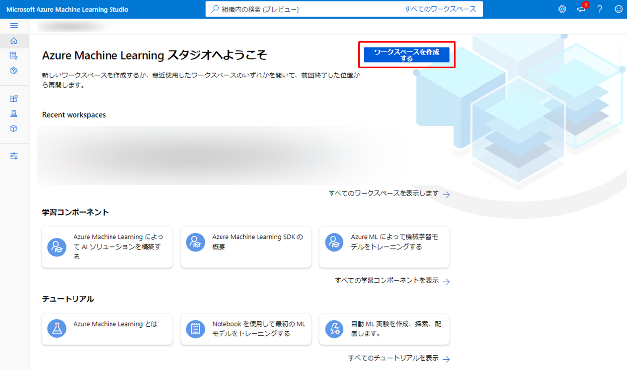
Task: Click the ワークスペースを作成する button
Action: pyautogui.click(x=406, y=55)
